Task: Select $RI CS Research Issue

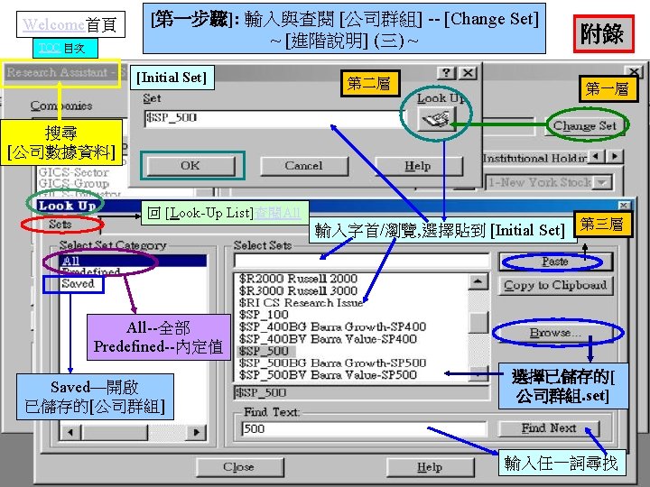Action: (301, 303)
